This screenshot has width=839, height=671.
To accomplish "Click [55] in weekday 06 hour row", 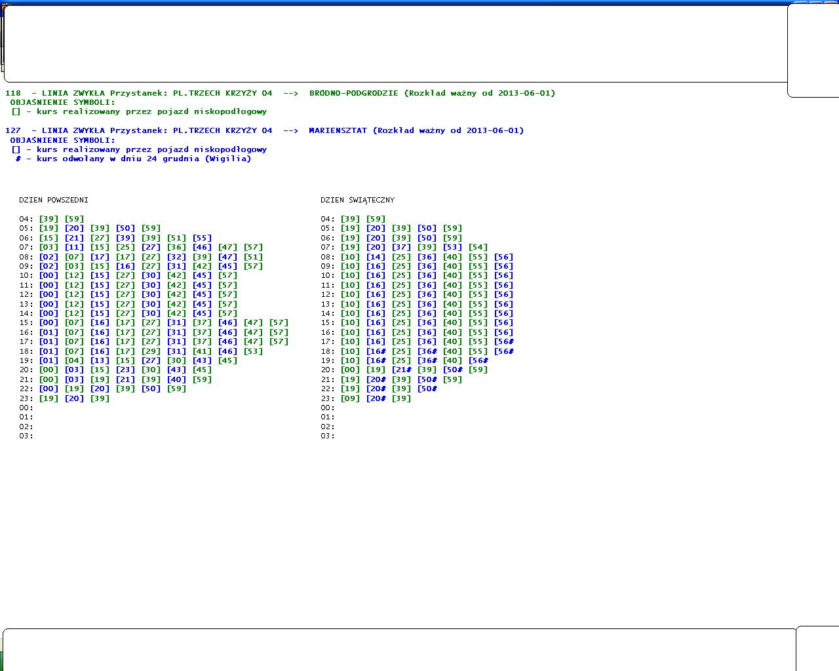I will click(203, 238).
